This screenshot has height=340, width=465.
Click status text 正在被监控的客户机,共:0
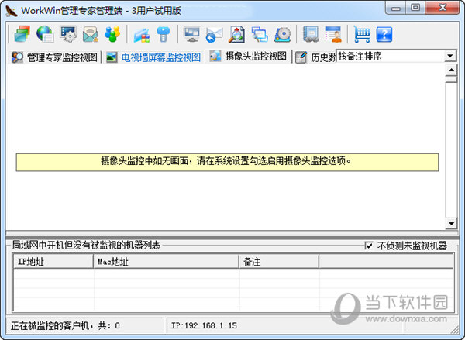click(x=65, y=326)
